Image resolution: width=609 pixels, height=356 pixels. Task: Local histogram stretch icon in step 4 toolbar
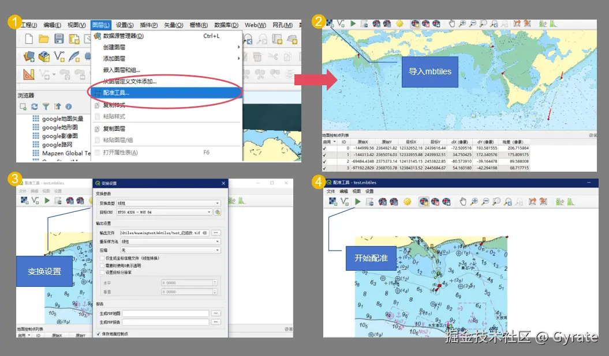click(571, 202)
